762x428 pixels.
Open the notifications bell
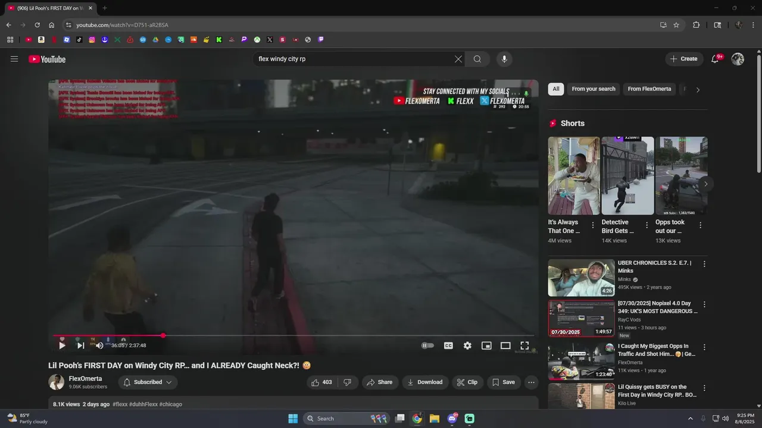715,59
